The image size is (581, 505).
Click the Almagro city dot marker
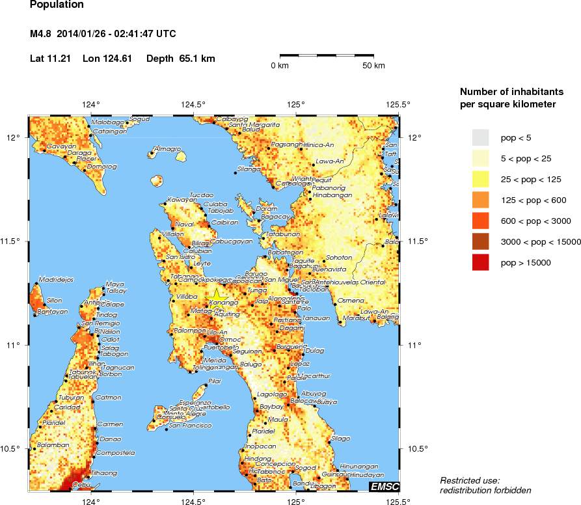point(152,154)
